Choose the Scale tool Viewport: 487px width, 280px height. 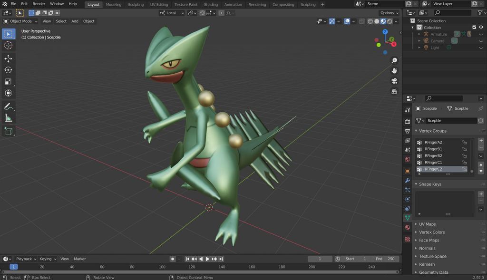pyautogui.click(x=8, y=82)
